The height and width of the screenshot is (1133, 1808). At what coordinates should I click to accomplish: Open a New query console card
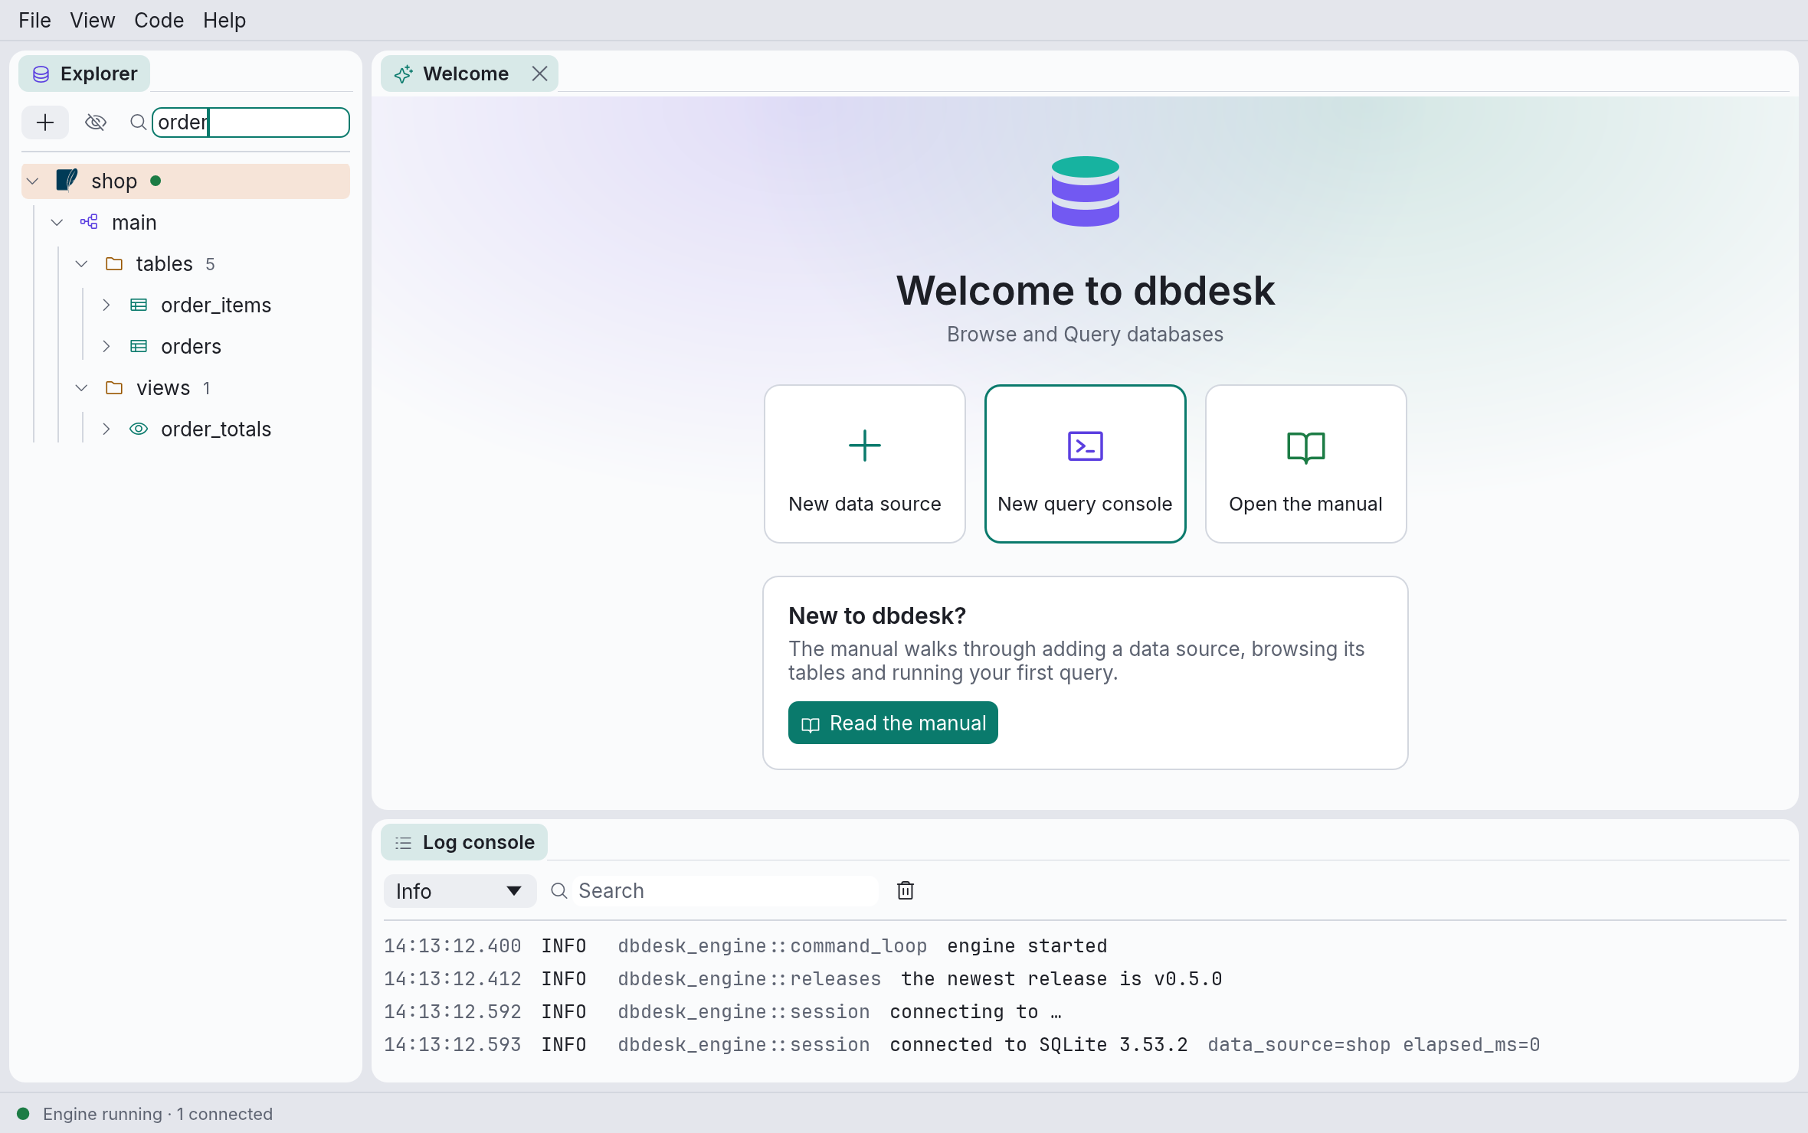click(x=1085, y=464)
